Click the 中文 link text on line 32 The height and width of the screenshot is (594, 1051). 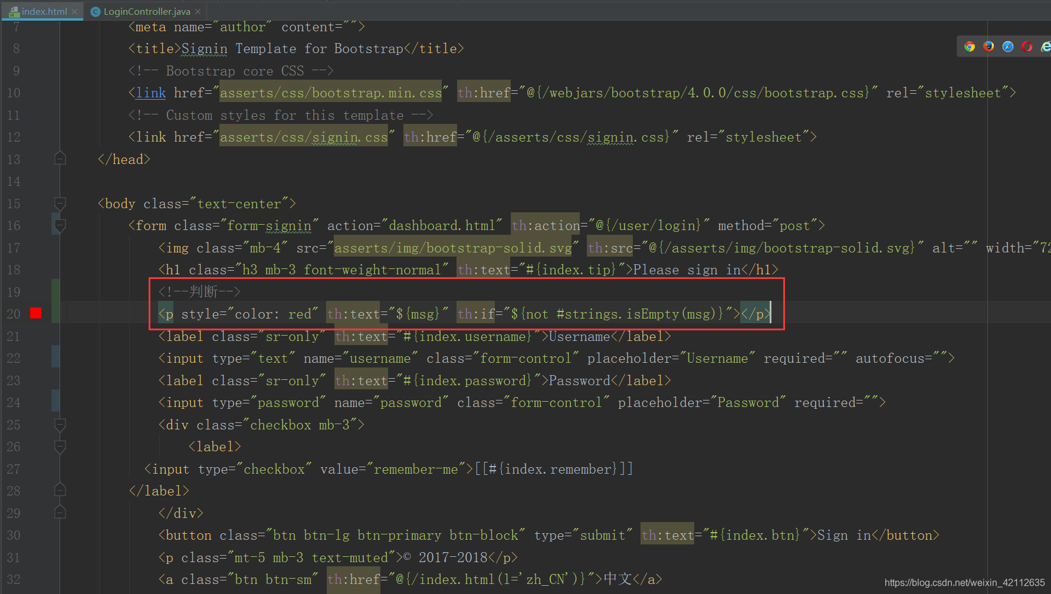pos(618,579)
